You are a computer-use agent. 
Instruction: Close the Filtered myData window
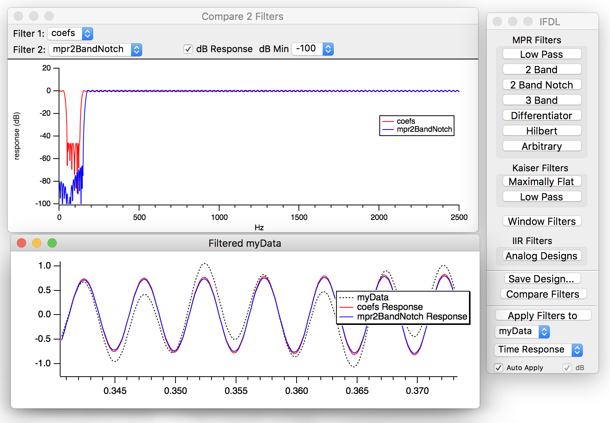click(21, 243)
